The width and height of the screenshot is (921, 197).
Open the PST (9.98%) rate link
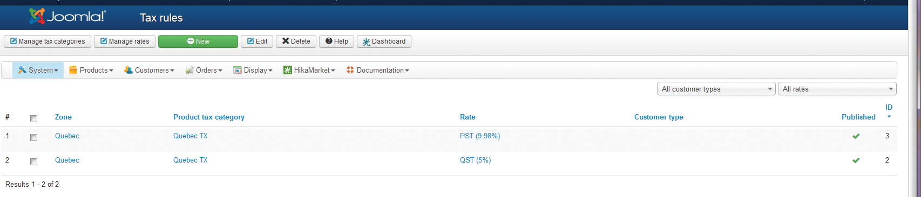480,136
